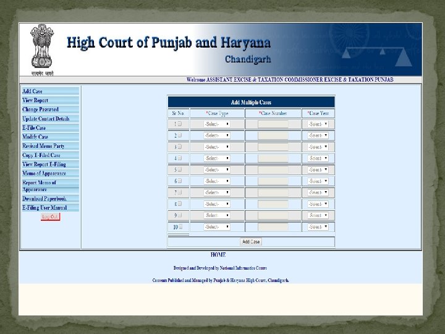Image resolution: width=445 pixels, height=334 pixels.
Task: Check the row 9 checkbox
Action: click(x=180, y=215)
